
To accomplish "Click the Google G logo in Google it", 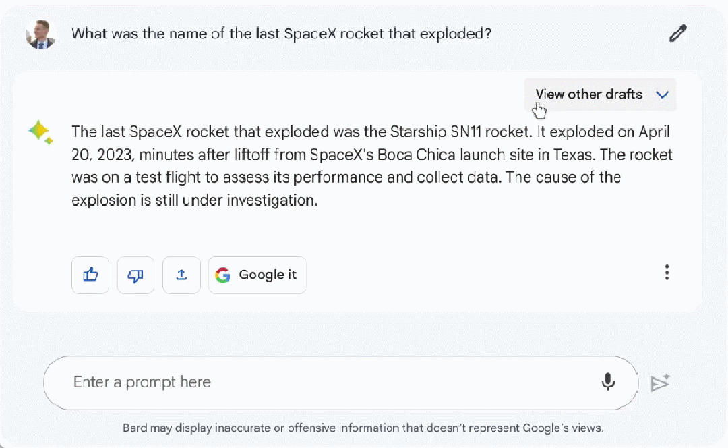I will point(222,275).
